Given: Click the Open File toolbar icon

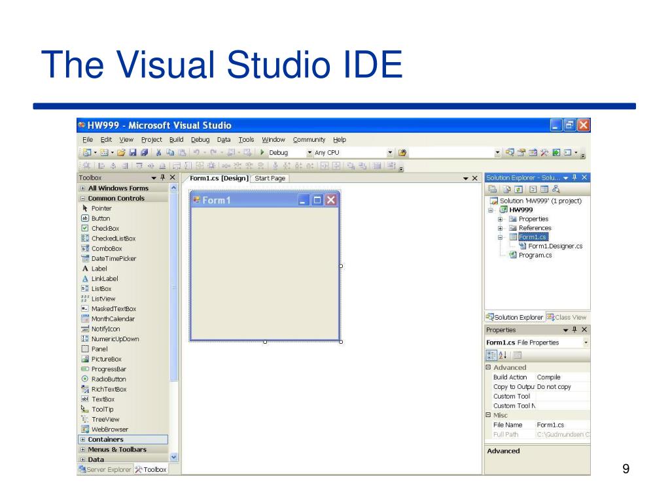Looking at the screenshot, I should coord(121,152).
